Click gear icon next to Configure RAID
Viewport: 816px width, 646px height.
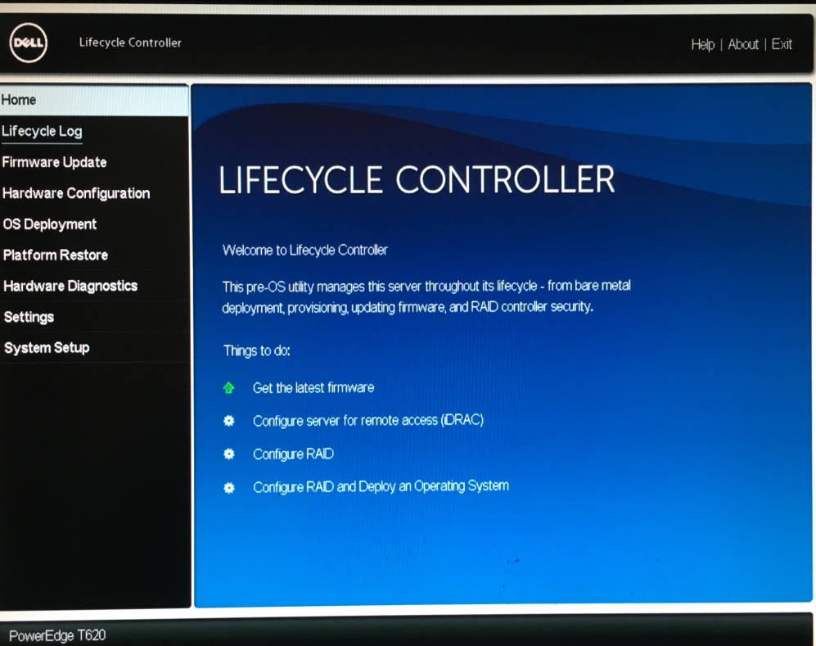(x=229, y=454)
